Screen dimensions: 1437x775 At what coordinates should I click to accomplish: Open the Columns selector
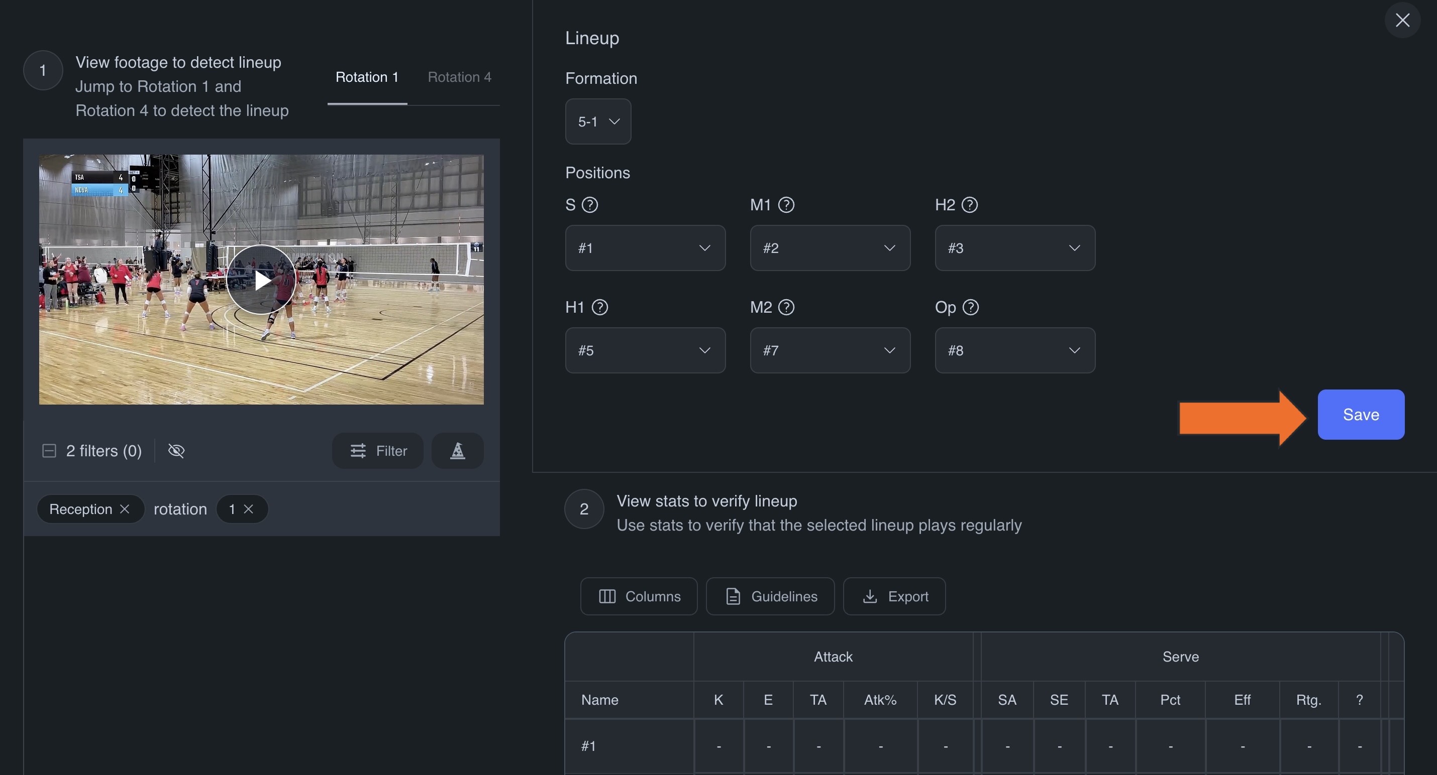click(x=639, y=596)
